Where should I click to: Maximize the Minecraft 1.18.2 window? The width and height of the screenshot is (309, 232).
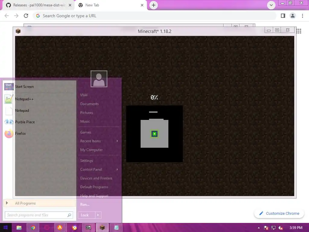(x=277, y=30)
